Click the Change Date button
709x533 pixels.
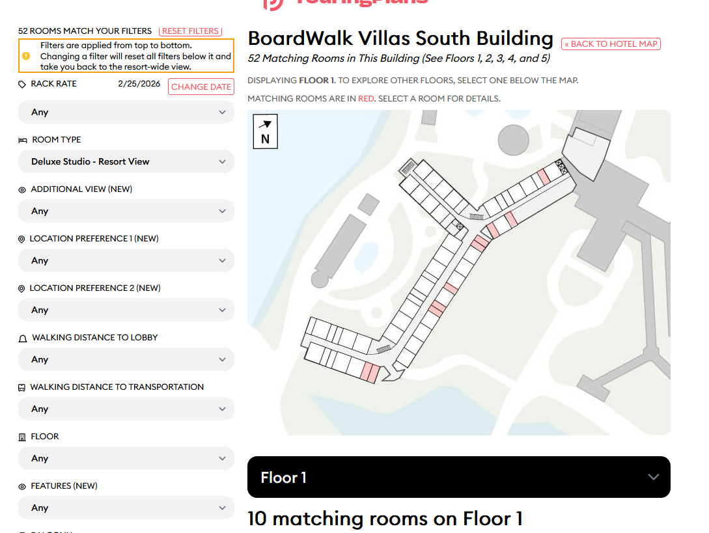(x=201, y=87)
